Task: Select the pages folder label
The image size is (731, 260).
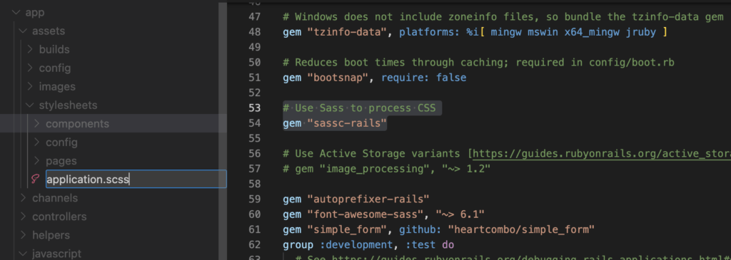Action: (x=61, y=161)
